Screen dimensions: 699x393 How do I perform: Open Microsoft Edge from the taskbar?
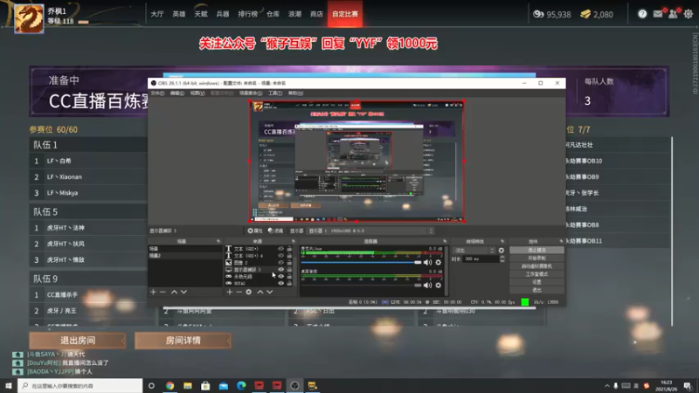[x=241, y=385]
